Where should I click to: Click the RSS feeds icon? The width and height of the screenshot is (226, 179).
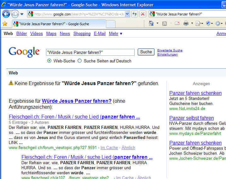pos(165,24)
